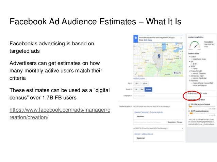The width and height of the screenshot is (217, 162).
Task: Click the Instagram estimated daily reach bar
Action: pos(202,113)
